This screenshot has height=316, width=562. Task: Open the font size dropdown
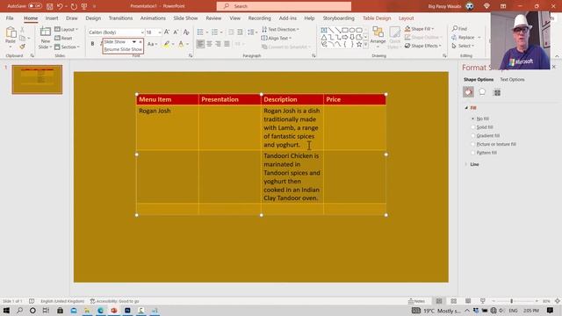[160, 32]
